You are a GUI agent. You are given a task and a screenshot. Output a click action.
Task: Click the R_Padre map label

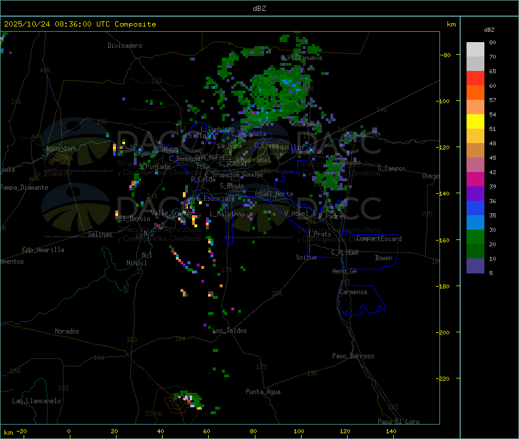tap(330, 216)
